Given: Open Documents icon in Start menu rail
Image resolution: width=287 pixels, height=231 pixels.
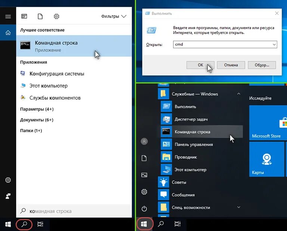Looking at the screenshot, I should tap(144, 158).
